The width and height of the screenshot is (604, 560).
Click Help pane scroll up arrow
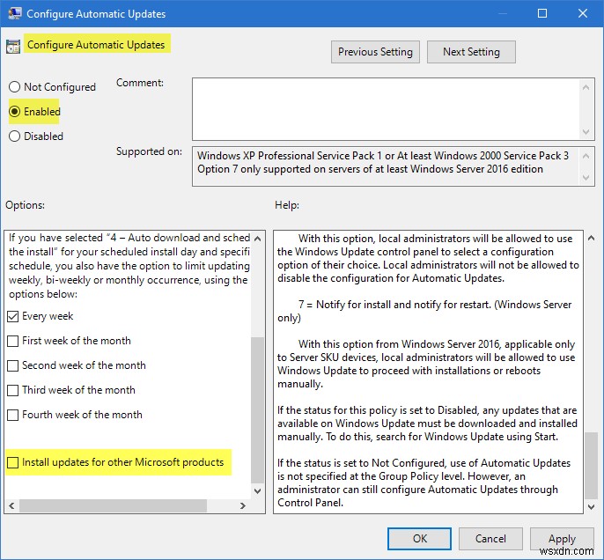point(591,239)
